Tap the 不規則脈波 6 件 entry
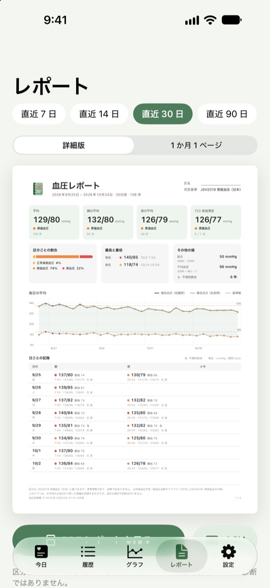Viewport: 270px width, 588px height. [207, 277]
